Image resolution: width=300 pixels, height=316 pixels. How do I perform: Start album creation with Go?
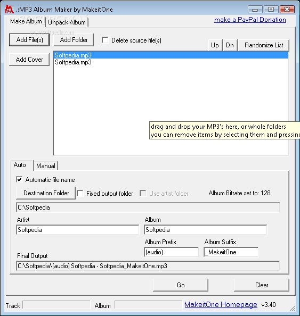181,285
